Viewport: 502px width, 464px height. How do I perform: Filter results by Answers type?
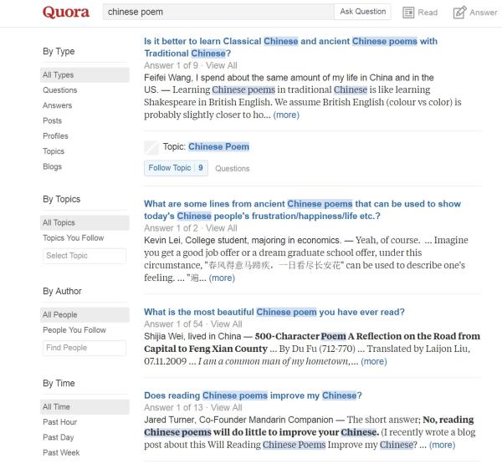[58, 105]
